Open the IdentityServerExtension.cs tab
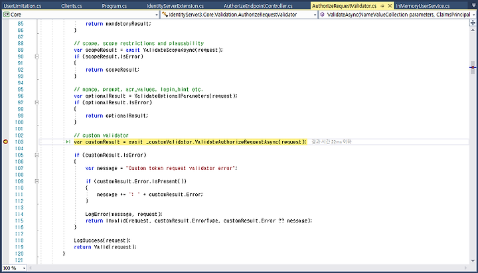478x273 pixels. point(175,6)
